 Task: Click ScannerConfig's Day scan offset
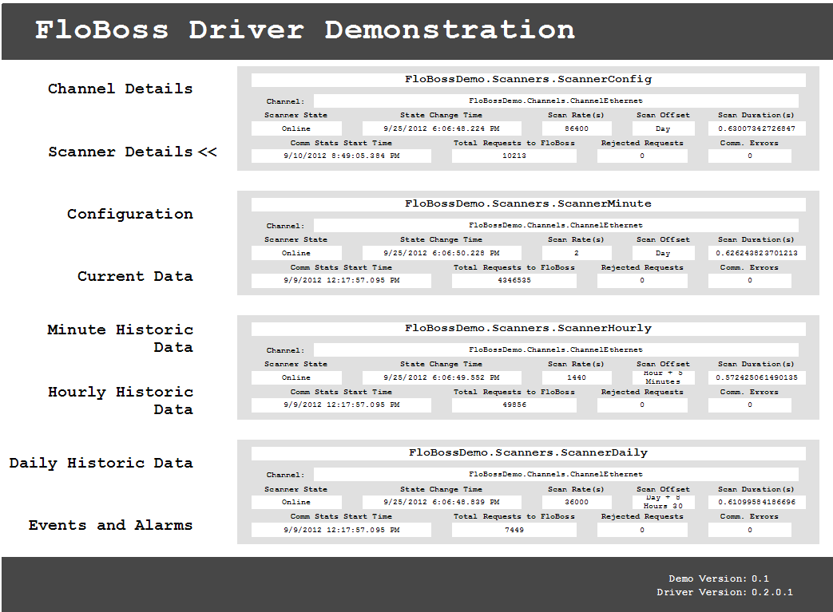663,128
